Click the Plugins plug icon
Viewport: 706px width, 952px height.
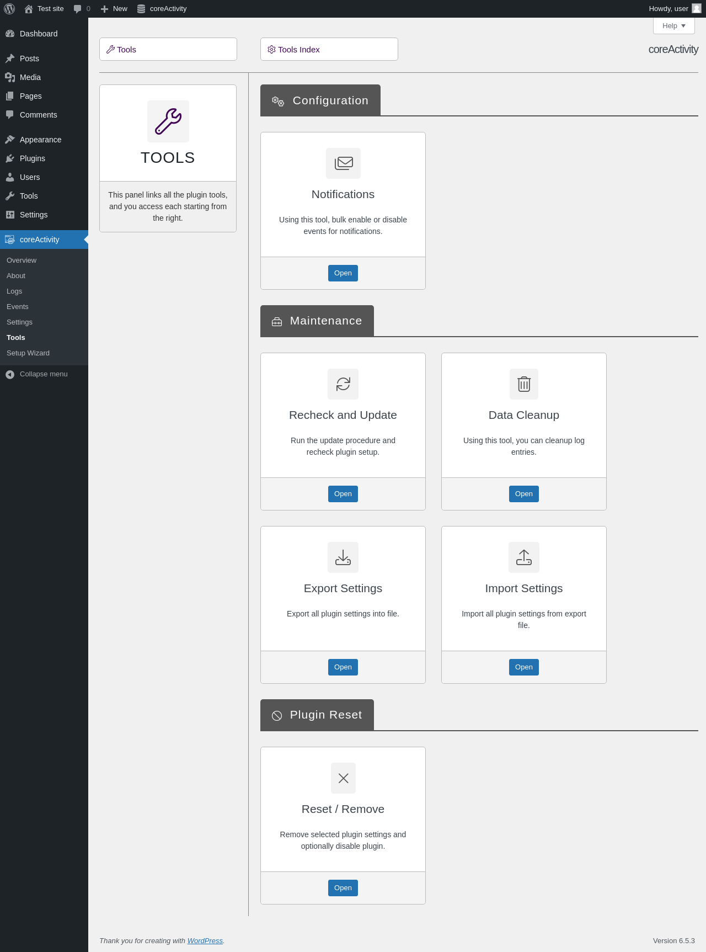(x=10, y=158)
